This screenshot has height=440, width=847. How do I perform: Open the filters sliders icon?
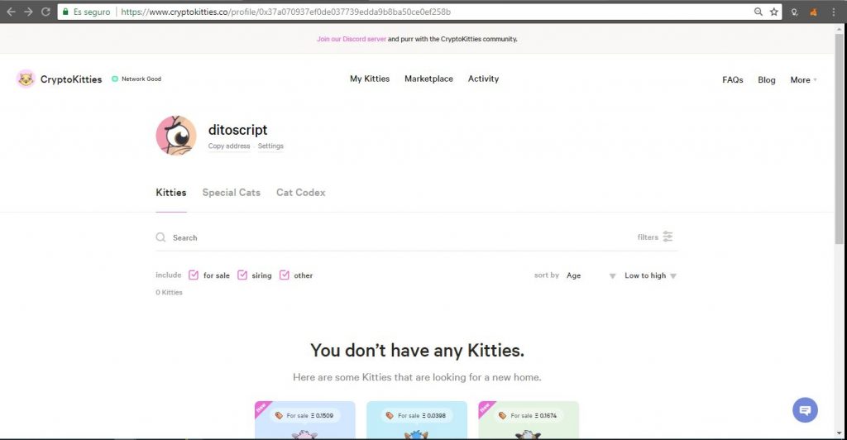click(x=668, y=237)
